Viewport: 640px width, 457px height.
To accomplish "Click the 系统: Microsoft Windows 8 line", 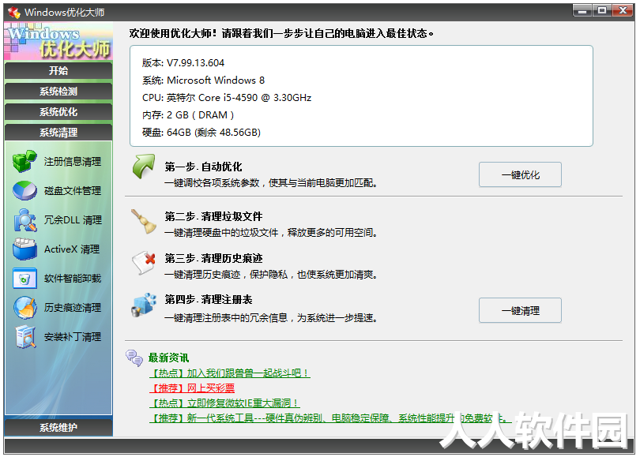I will click(x=203, y=81).
